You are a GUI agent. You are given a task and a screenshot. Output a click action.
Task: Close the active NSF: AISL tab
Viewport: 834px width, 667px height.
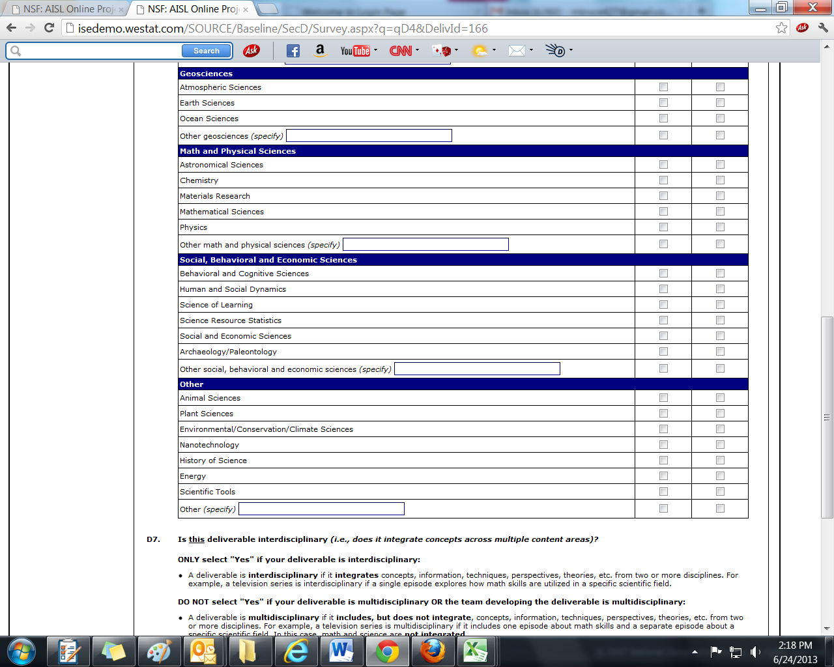tap(245, 10)
